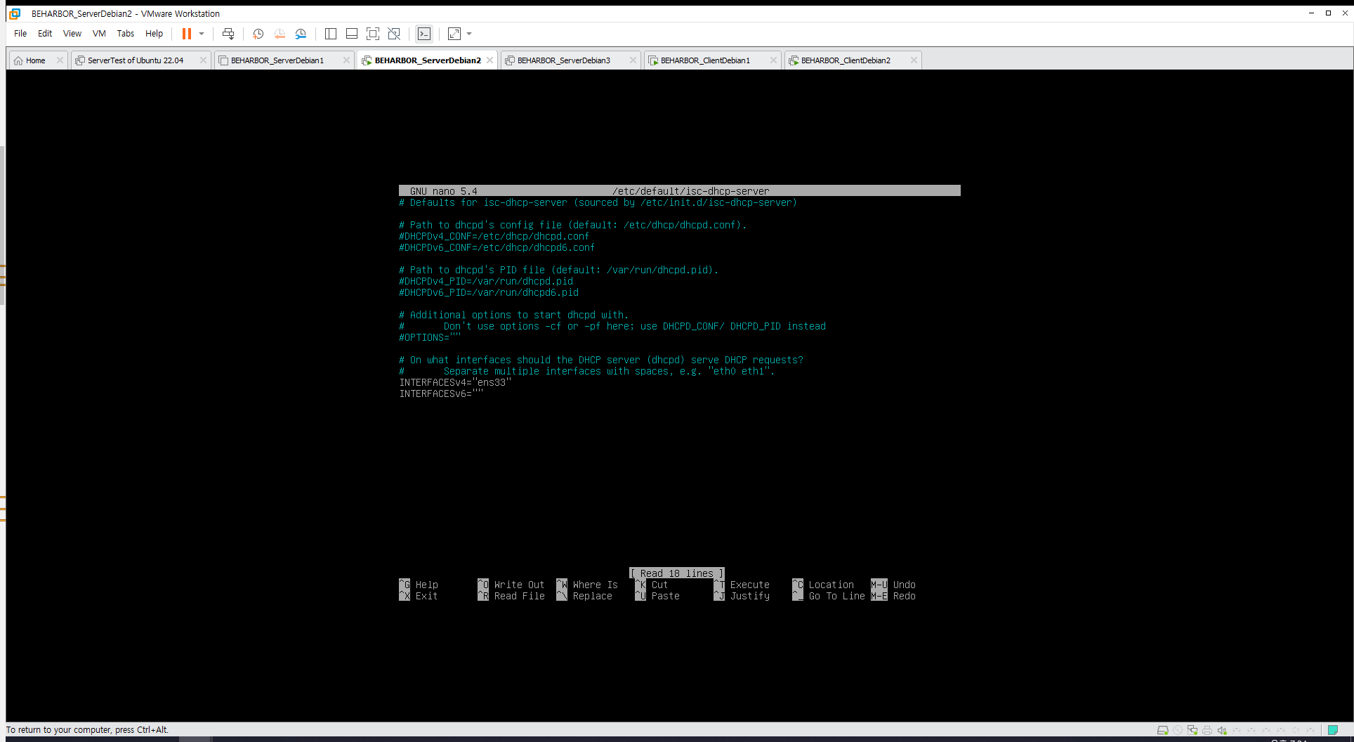The height and width of the screenshot is (742, 1354).
Task: Switch to BEHARBOR_ServerDebian1 tab
Action: pyautogui.click(x=277, y=60)
